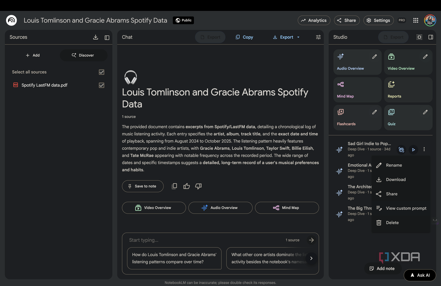This screenshot has width=441, height=286.
Task: Submit the chat message arrow
Action: (311, 240)
